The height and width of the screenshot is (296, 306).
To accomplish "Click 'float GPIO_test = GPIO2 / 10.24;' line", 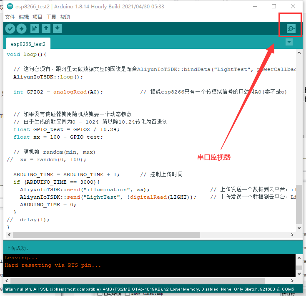I will [x=66, y=129].
